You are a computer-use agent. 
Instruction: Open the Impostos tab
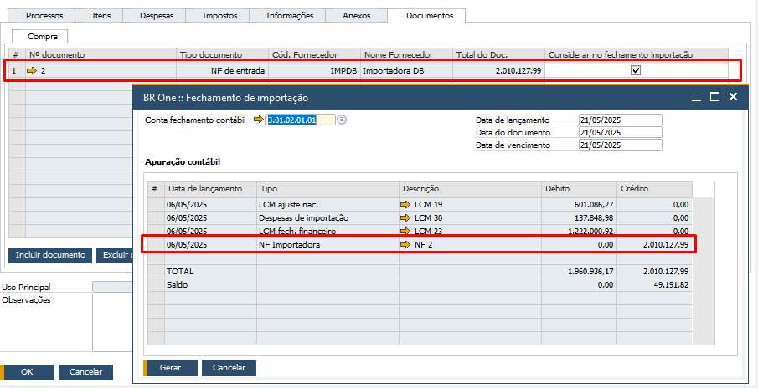(x=219, y=16)
